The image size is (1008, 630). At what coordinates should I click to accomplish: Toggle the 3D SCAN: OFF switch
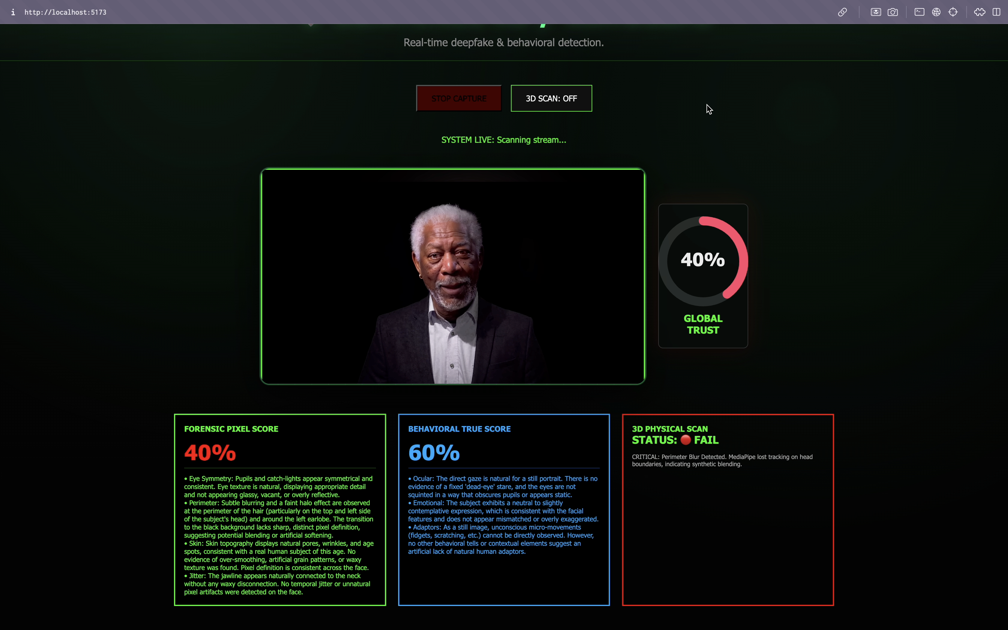point(551,98)
